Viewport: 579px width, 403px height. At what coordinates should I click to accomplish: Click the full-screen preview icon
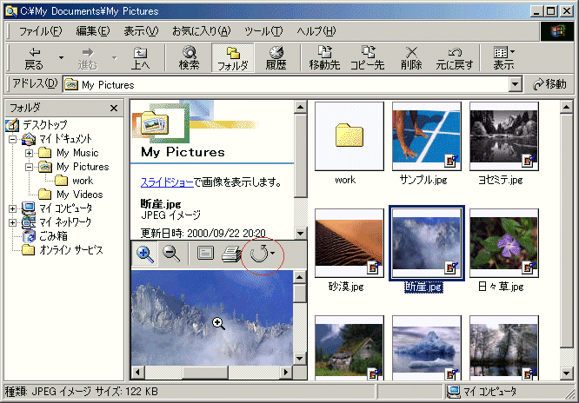pos(205,254)
